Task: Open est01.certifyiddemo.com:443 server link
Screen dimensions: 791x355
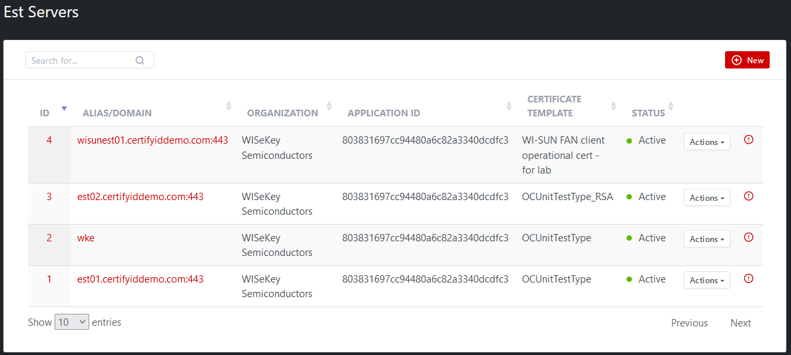Action: point(140,279)
